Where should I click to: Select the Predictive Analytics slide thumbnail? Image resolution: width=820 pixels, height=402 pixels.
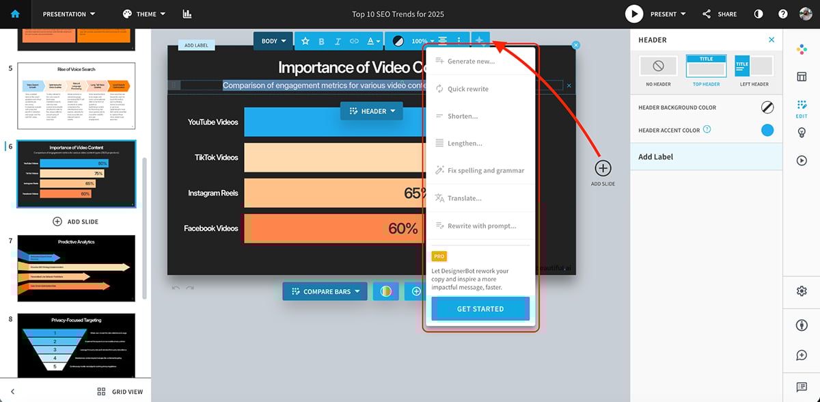[x=76, y=268]
